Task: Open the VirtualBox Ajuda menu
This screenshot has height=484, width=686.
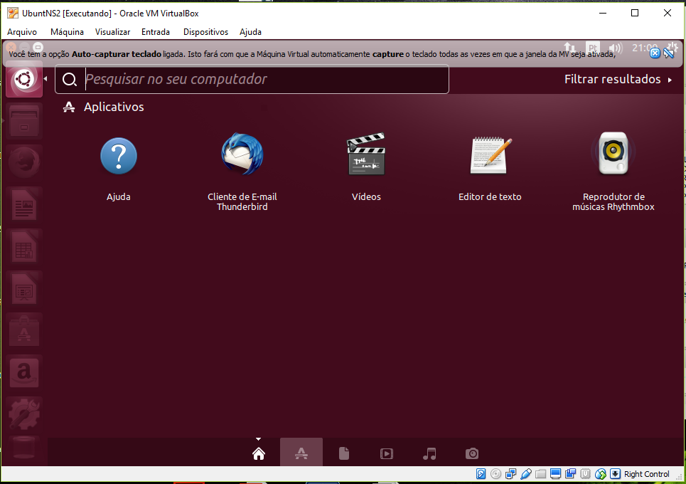Action: point(250,32)
